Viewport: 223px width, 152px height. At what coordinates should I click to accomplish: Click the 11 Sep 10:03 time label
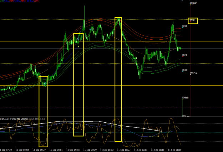point(107,150)
